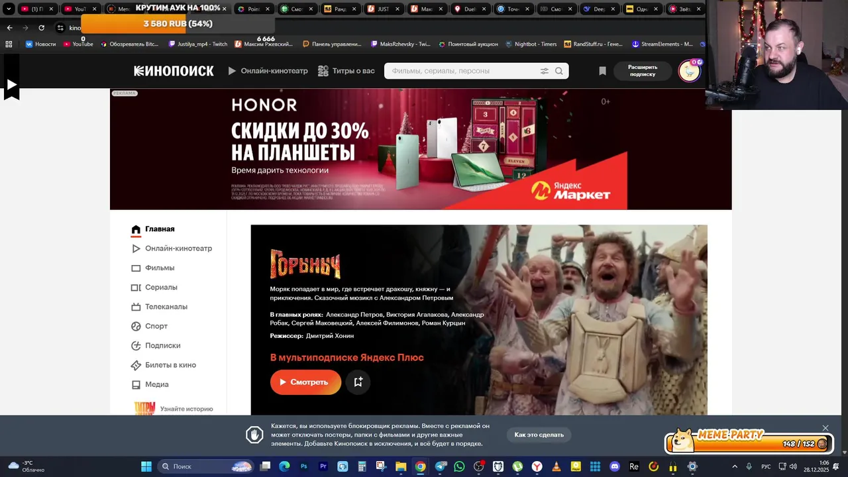
Task: Click the Смотреть play button
Action: click(305, 382)
